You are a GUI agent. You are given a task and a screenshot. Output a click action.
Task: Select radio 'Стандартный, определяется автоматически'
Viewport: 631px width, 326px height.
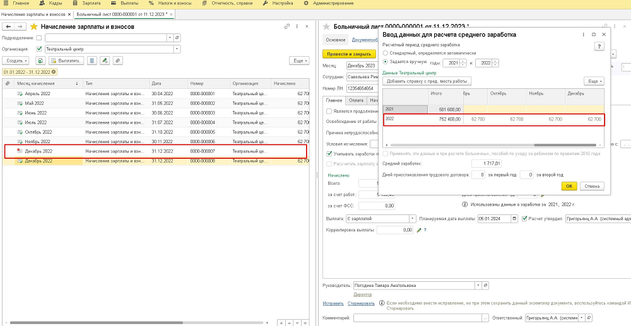tap(386, 54)
